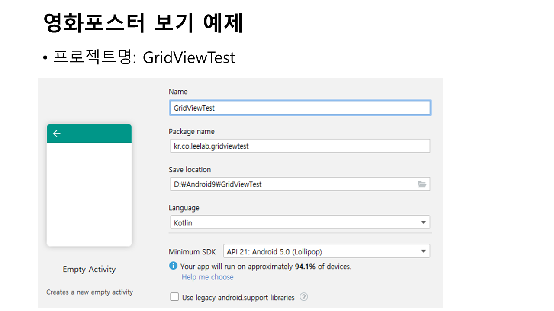
Task: Click the Empty Activity template label
Action: pos(89,270)
